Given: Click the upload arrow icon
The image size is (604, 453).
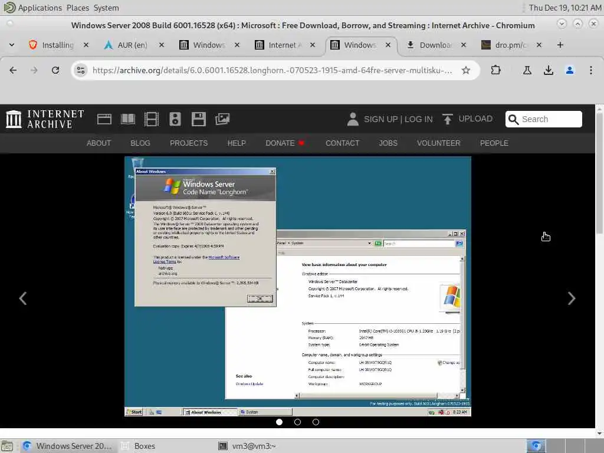Looking at the screenshot, I should (447, 119).
